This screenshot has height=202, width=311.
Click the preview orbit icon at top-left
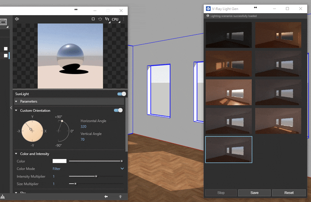click(x=17, y=19)
